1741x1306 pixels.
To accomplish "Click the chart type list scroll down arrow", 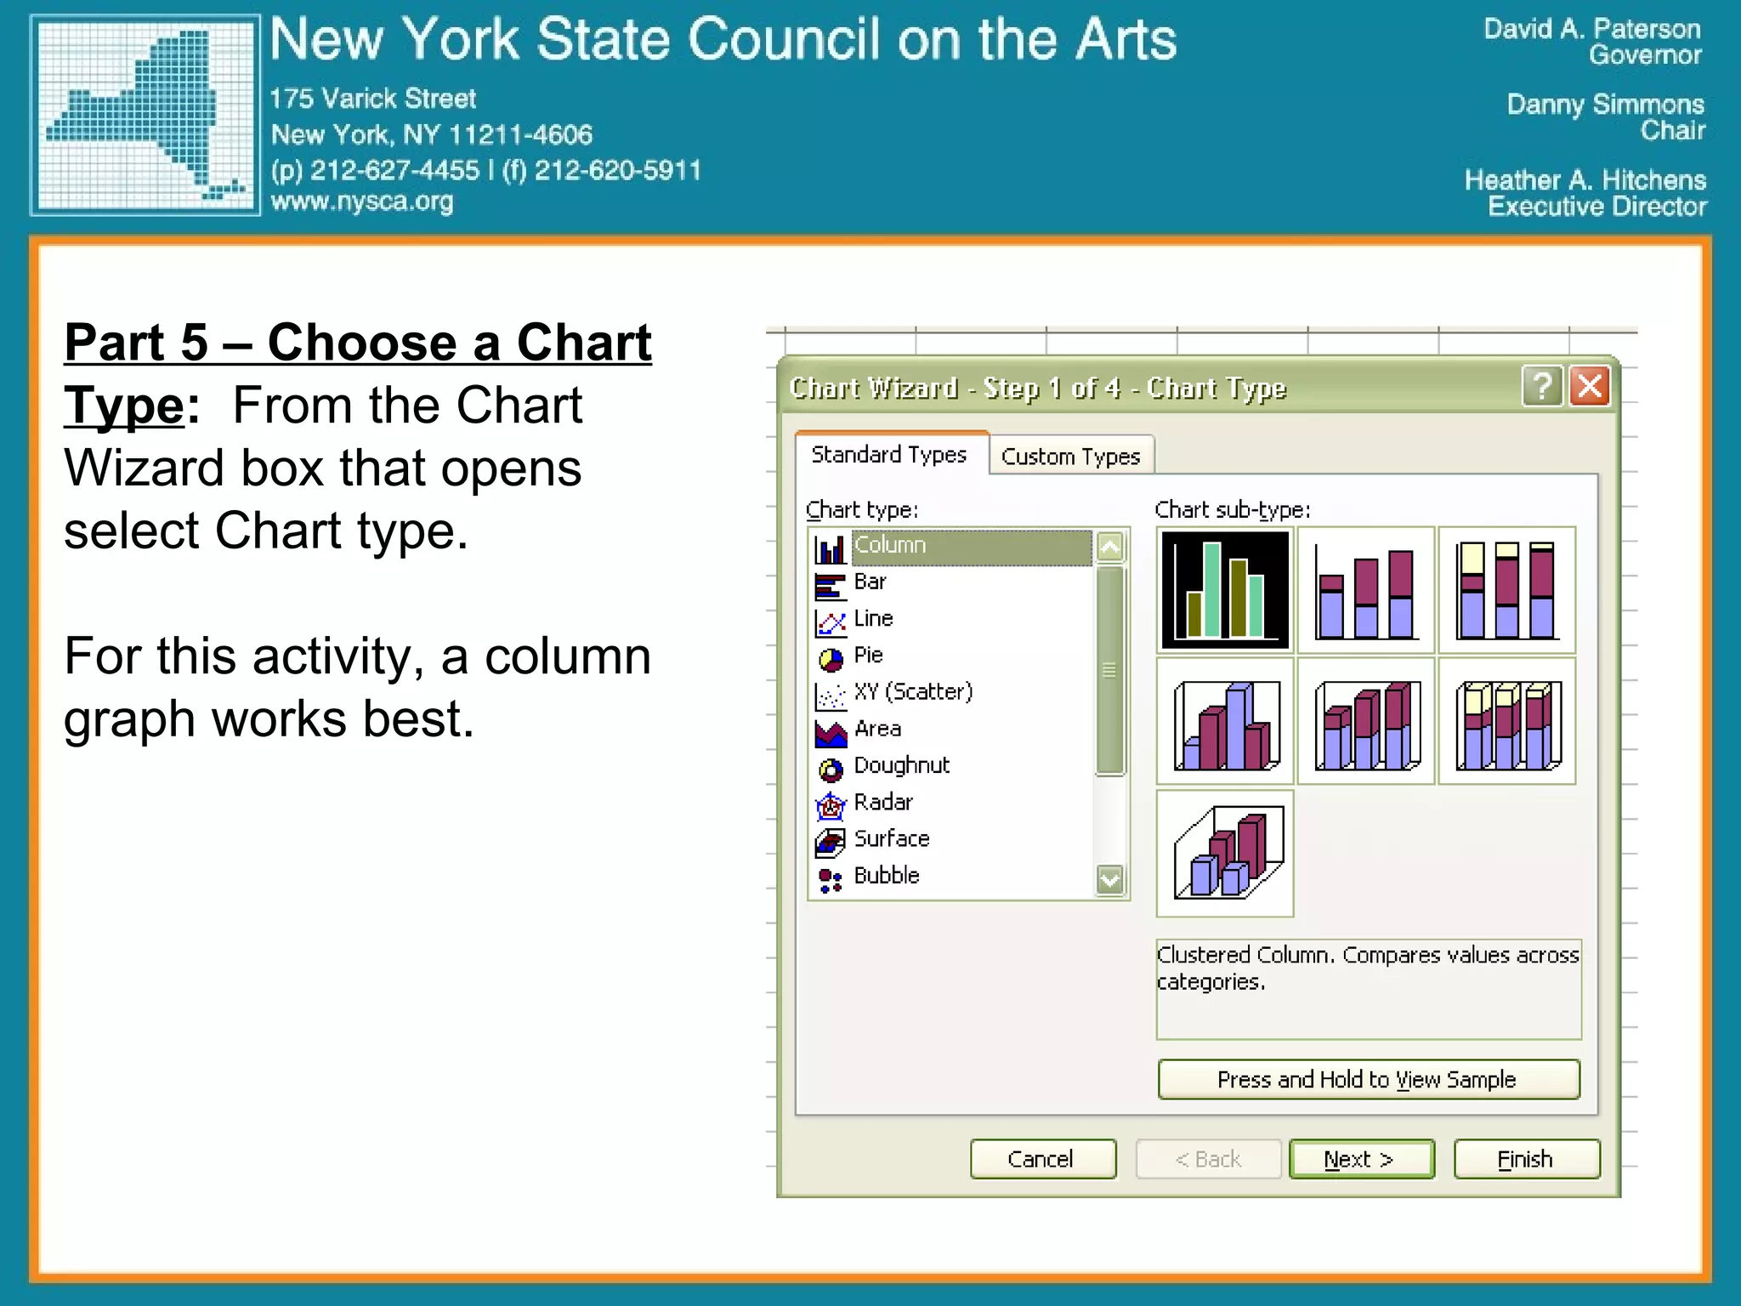I will (x=1110, y=880).
